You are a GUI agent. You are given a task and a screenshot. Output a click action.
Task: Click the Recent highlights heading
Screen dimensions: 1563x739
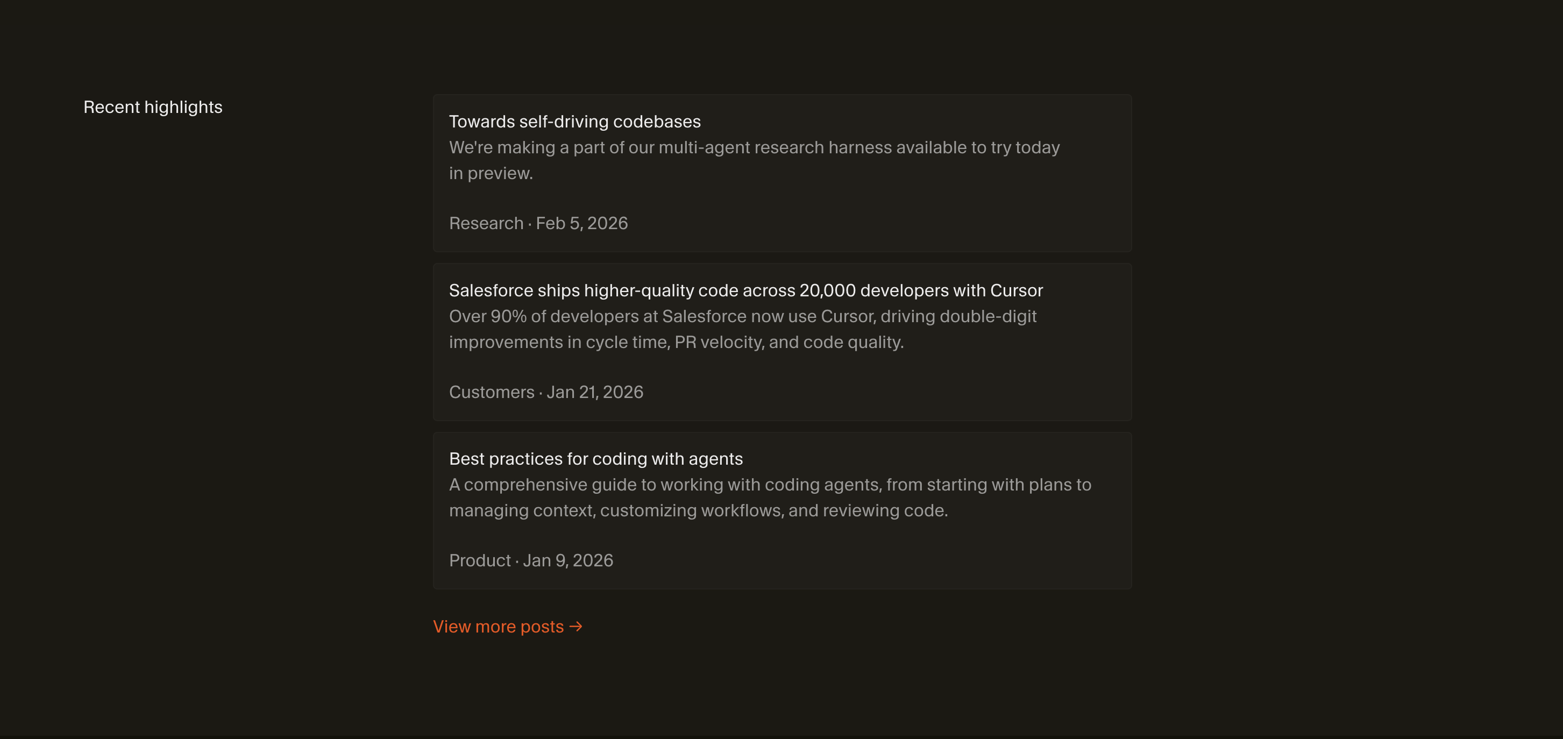point(153,107)
